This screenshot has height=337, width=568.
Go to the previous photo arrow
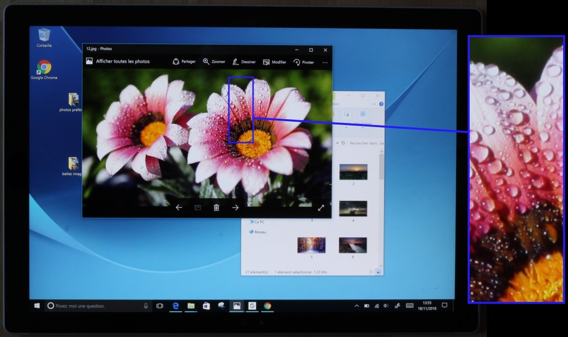[x=179, y=208]
